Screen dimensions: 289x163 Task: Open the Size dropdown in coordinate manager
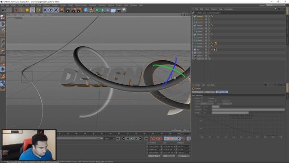[168, 156]
